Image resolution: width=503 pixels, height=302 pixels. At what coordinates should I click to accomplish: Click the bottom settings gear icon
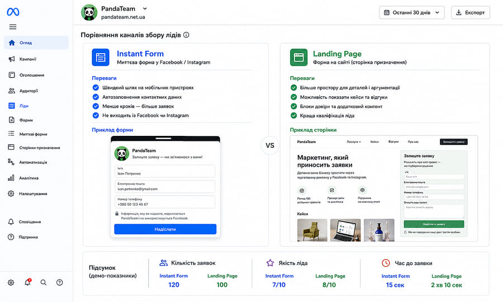click(x=11, y=282)
